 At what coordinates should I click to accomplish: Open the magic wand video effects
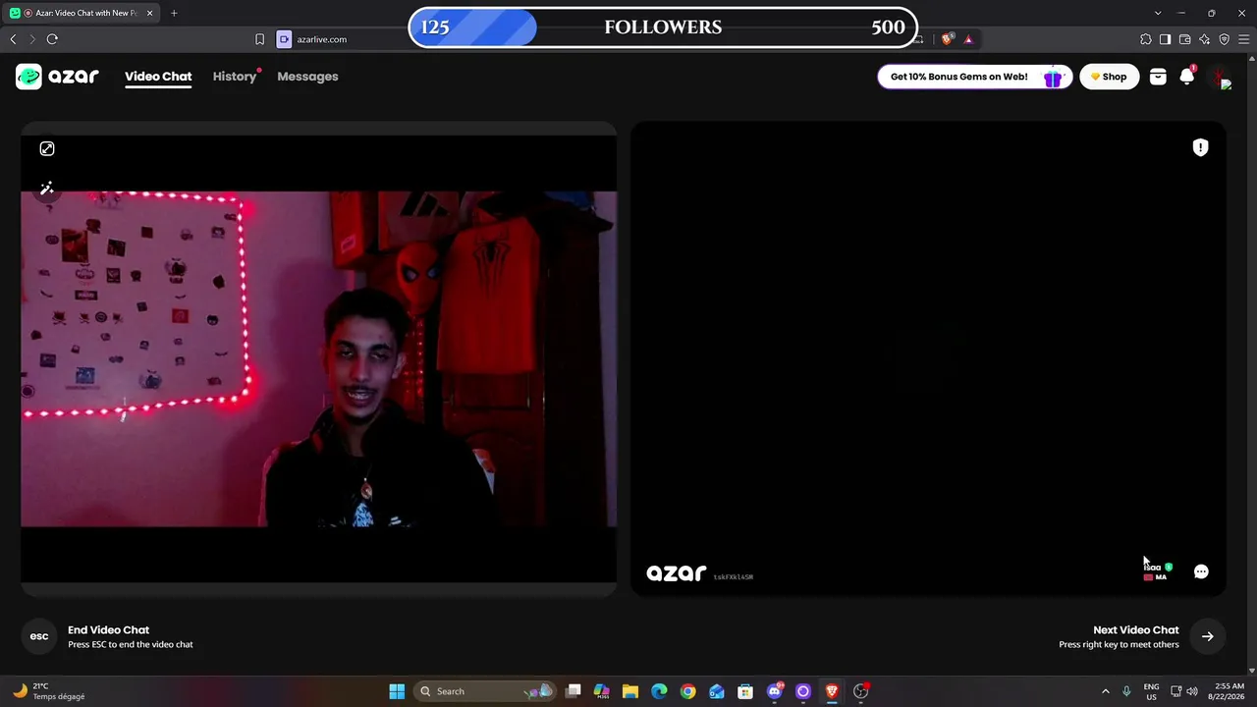tap(47, 189)
